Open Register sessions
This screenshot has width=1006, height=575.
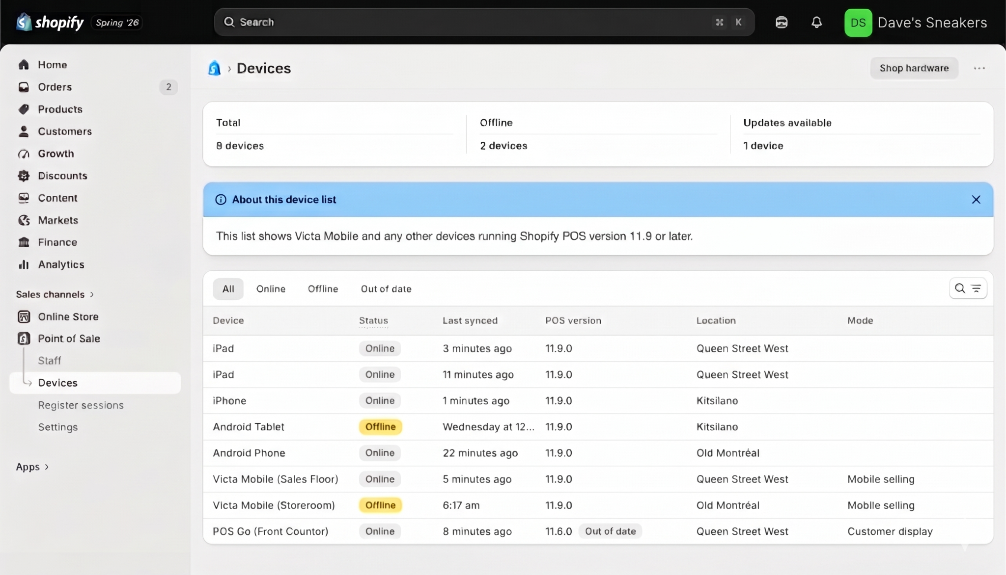tap(81, 405)
